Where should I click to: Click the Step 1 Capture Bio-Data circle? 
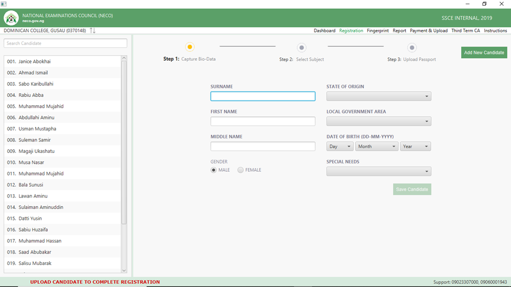[190, 47]
